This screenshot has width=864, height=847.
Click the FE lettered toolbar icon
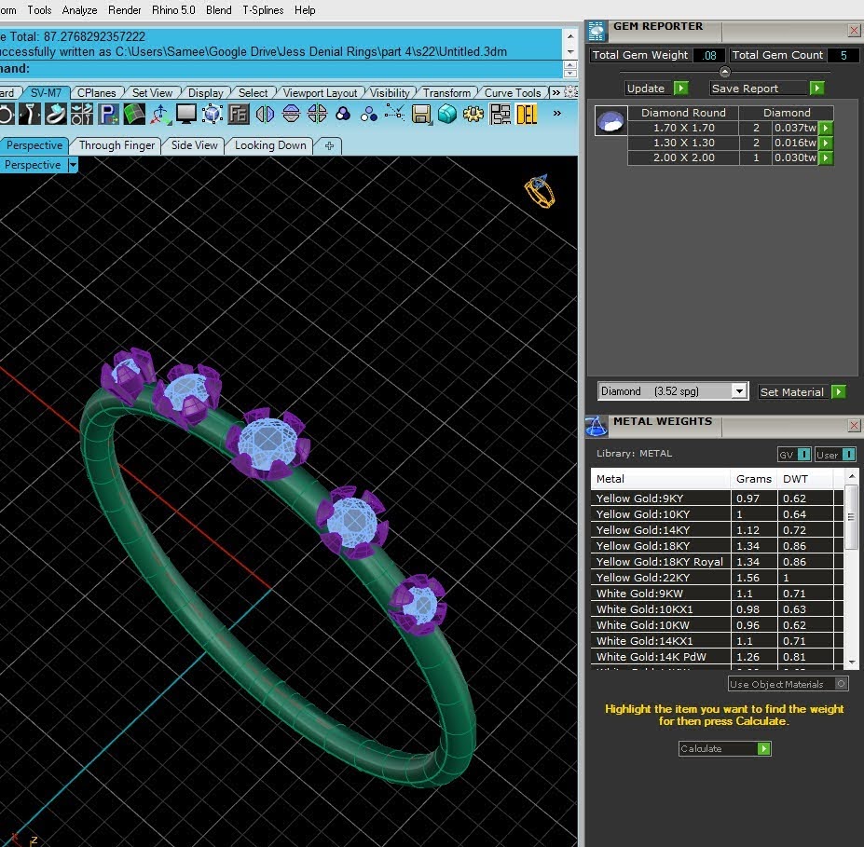click(239, 114)
